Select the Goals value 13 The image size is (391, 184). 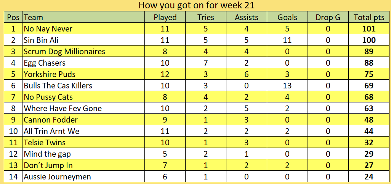coord(287,86)
